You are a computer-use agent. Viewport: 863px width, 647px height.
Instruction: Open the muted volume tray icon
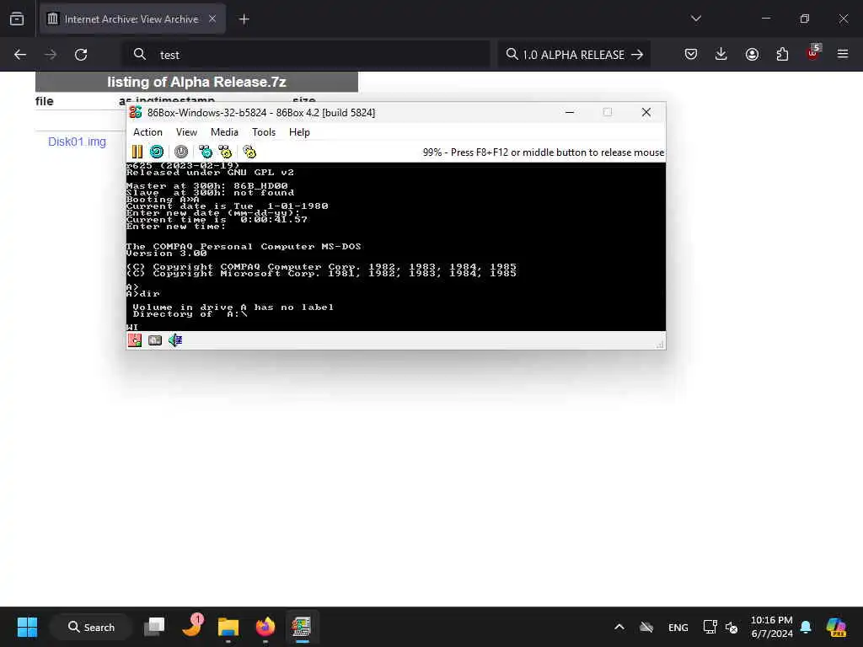pos(732,627)
